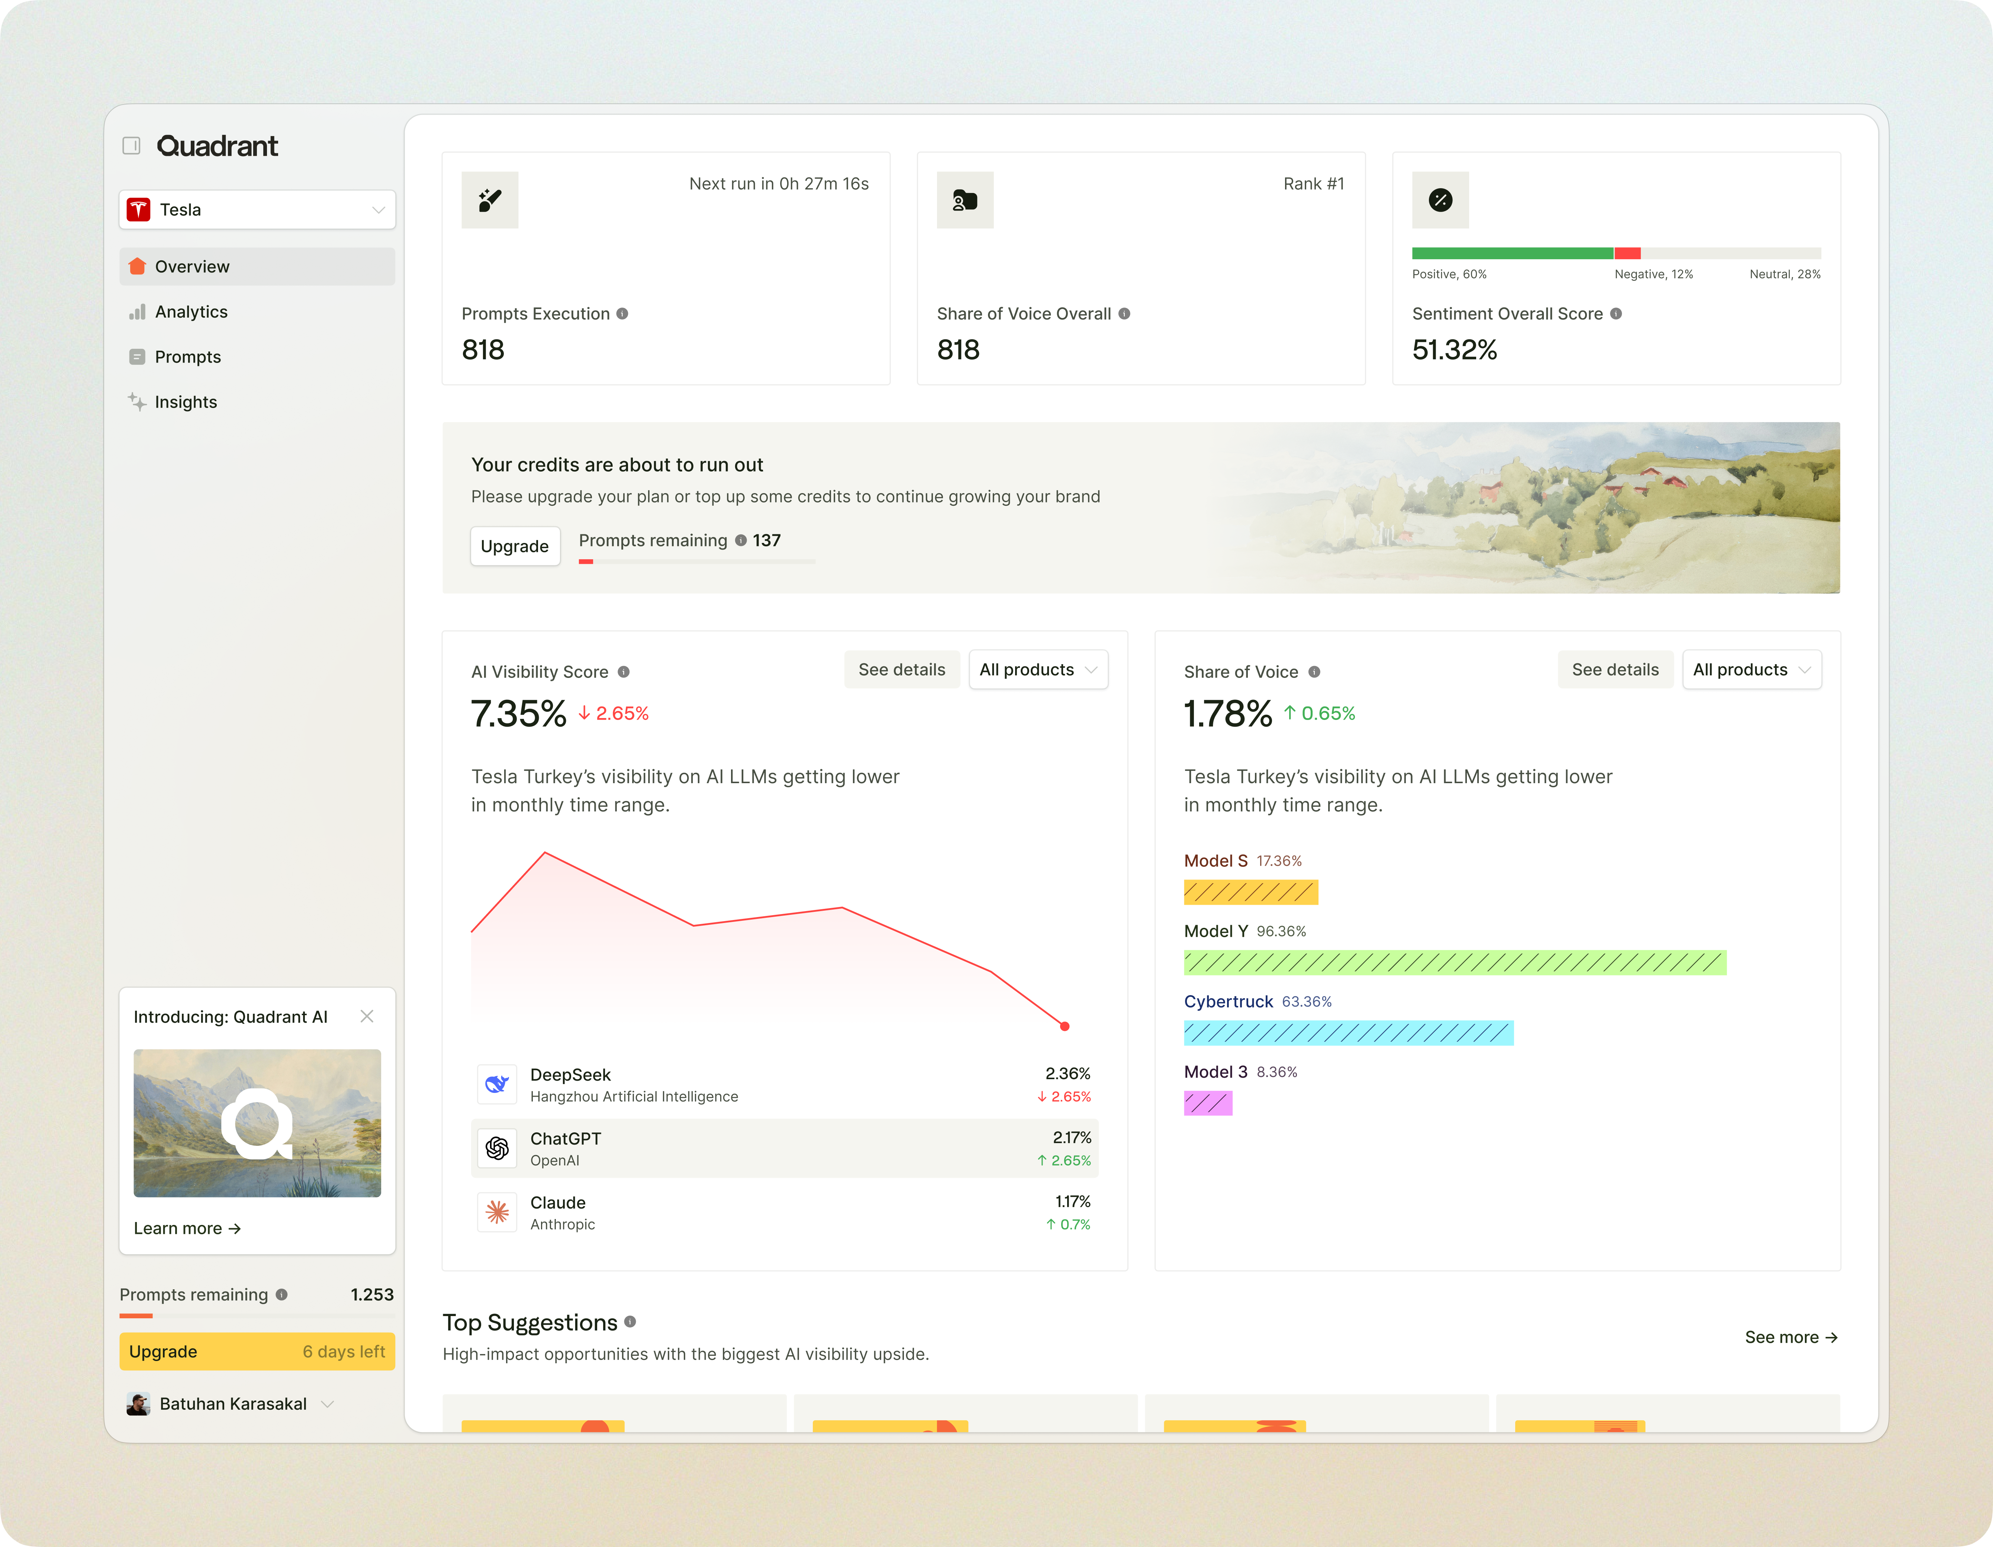Open Share of Voice All products dropdown
Image resolution: width=1993 pixels, height=1547 pixels.
click(1752, 670)
